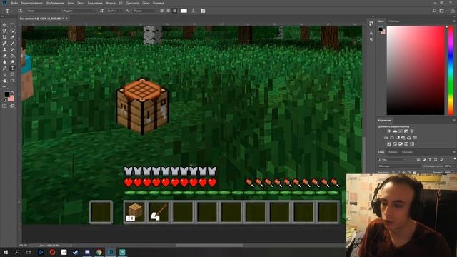Open the font family dropdown
The height and width of the screenshot is (257, 457).
43,11
